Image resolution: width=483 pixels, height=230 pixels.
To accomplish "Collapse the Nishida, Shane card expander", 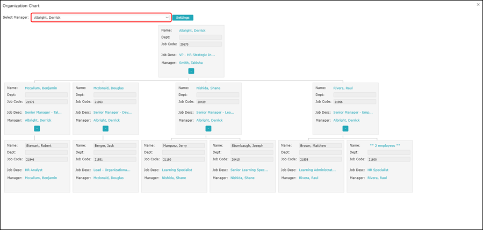I will pyautogui.click(x=208, y=129).
